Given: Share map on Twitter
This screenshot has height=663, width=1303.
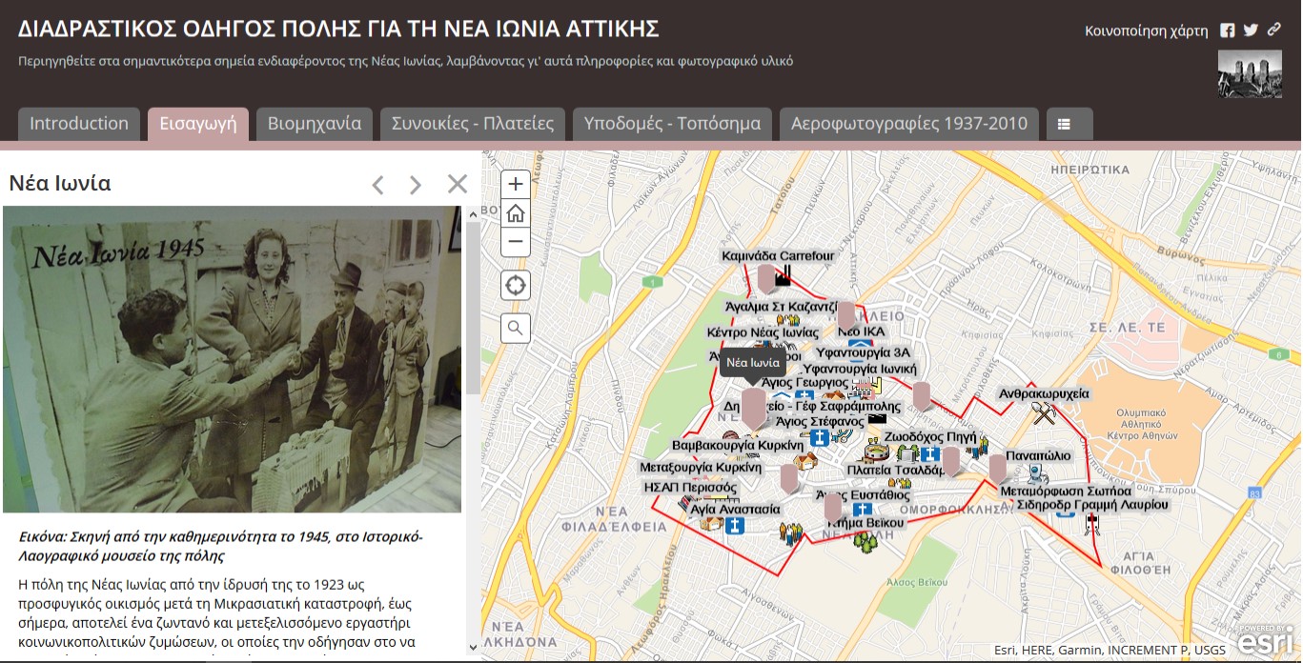Looking at the screenshot, I should (1251, 30).
